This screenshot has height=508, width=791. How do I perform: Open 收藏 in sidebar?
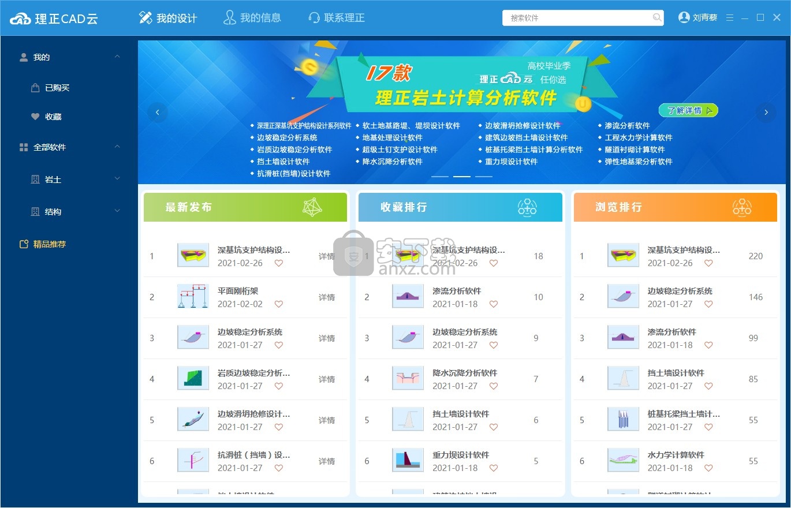(x=46, y=117)
